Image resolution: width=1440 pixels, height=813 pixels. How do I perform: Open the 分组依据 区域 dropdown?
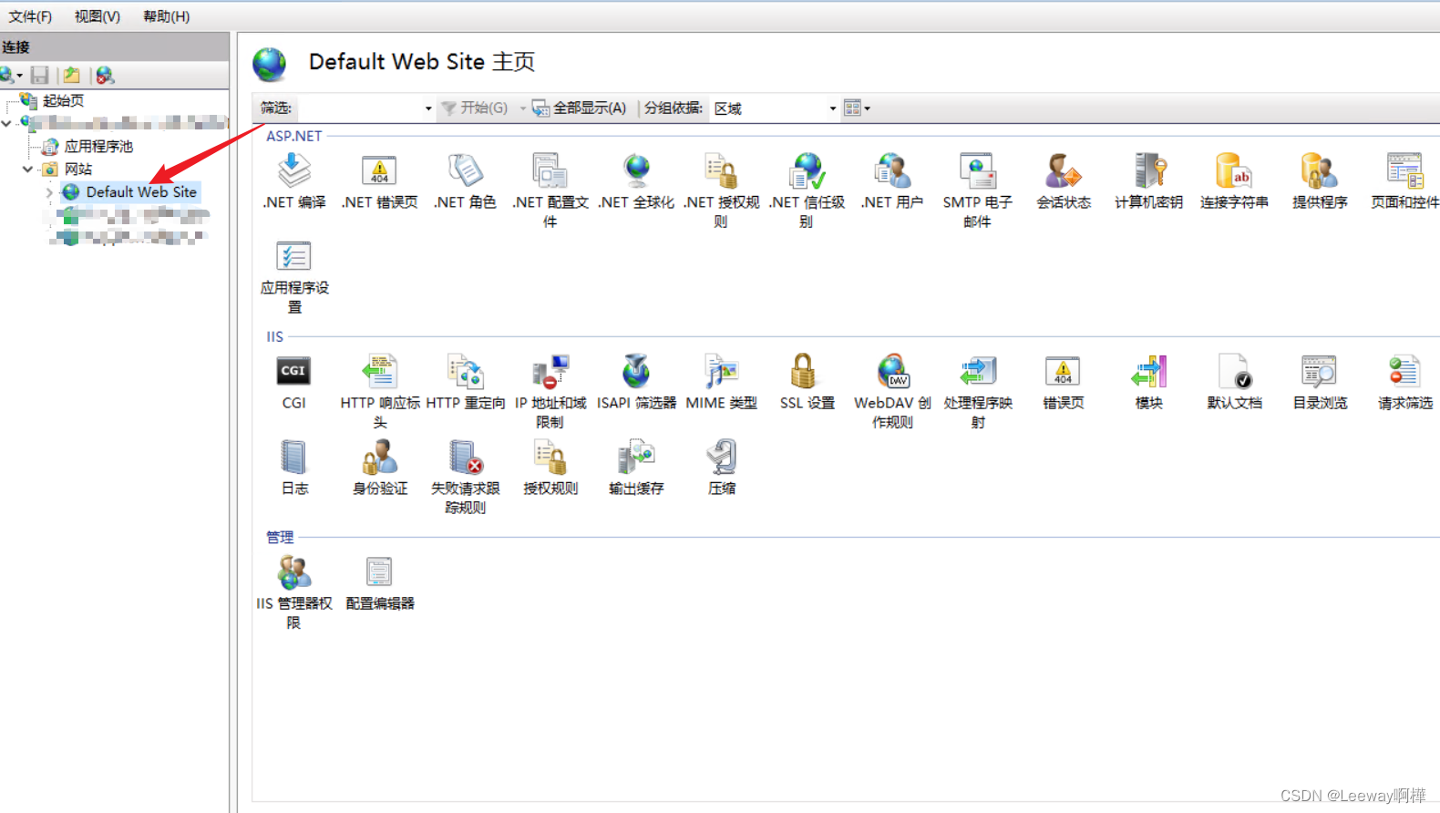(775, 108)
